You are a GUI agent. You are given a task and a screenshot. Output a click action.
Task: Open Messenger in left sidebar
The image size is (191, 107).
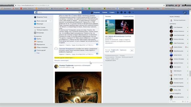[38, 24]
